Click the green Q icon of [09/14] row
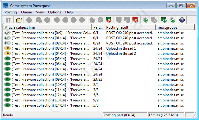Screen dimensions: 199x120 coord(7,79)
